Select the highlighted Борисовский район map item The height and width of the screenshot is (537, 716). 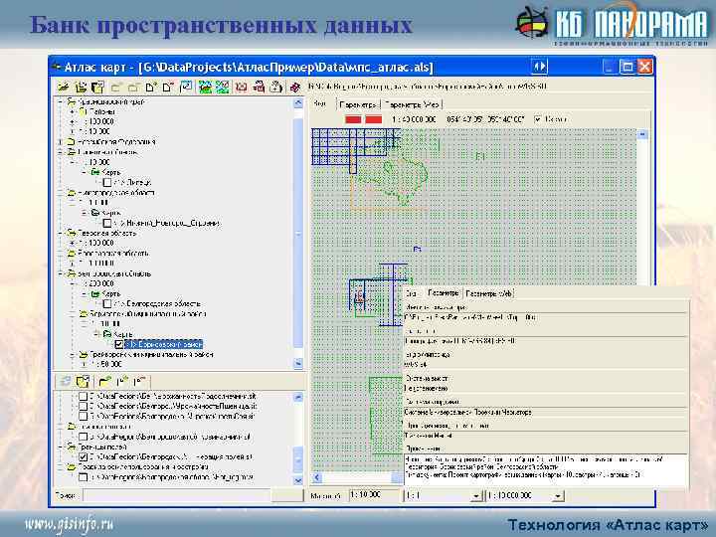163,344
